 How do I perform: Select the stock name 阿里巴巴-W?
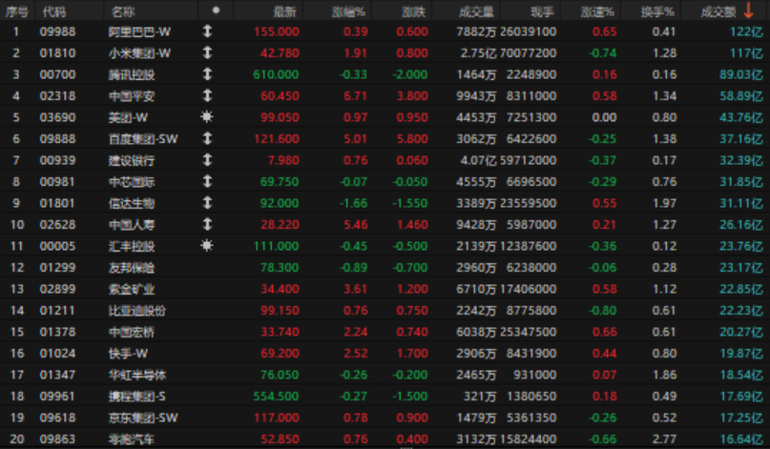point(139,31)
